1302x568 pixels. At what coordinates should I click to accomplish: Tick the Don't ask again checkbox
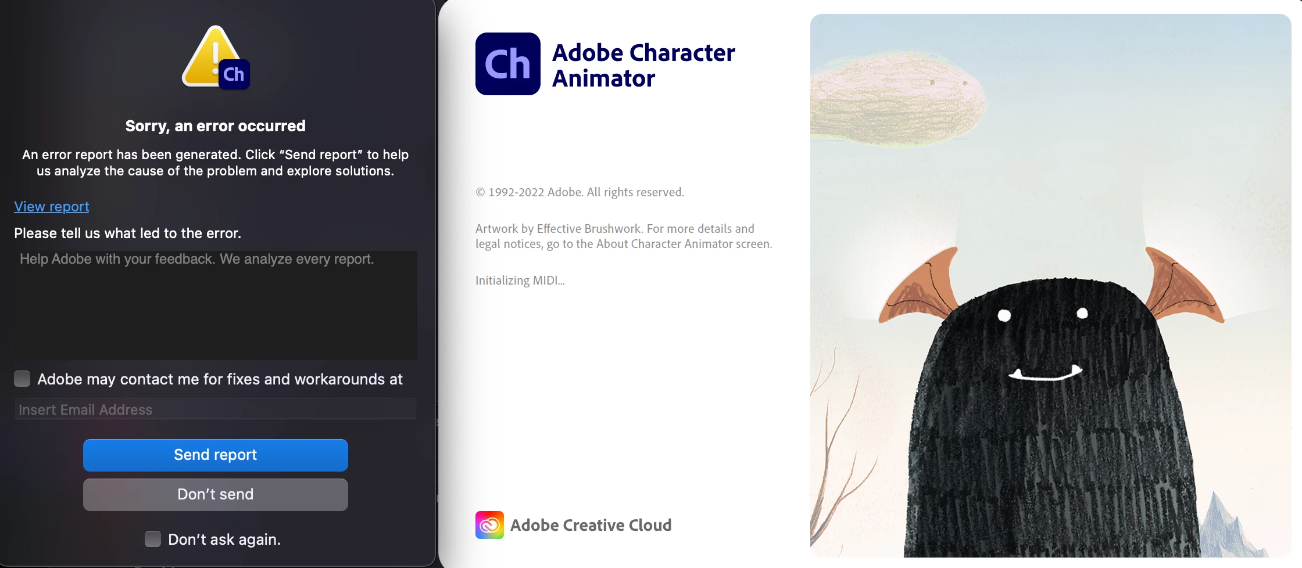[x=153, y=539]
